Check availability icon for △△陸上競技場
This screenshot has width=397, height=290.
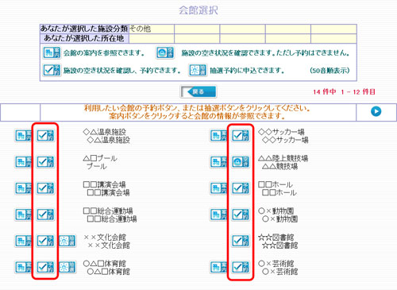coord(241,161)
